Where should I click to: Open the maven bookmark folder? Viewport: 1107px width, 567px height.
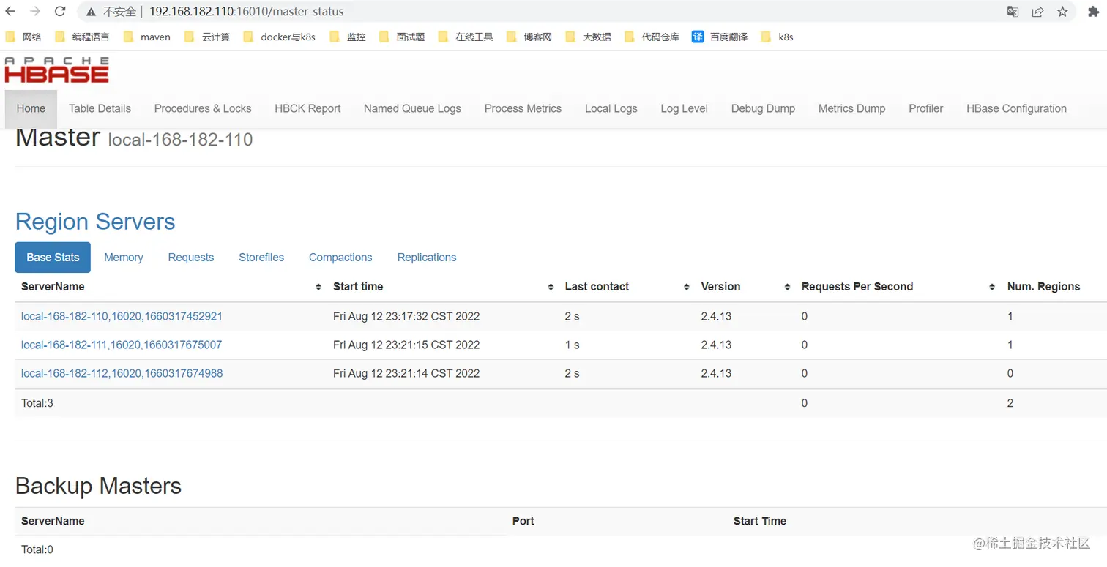[147, 37]
